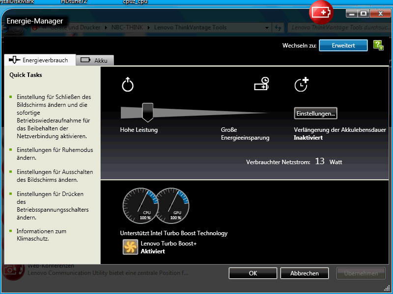393x294 pixels.
Task: Expand the address bar dropdown in explorer window
Action: (267, 27)
